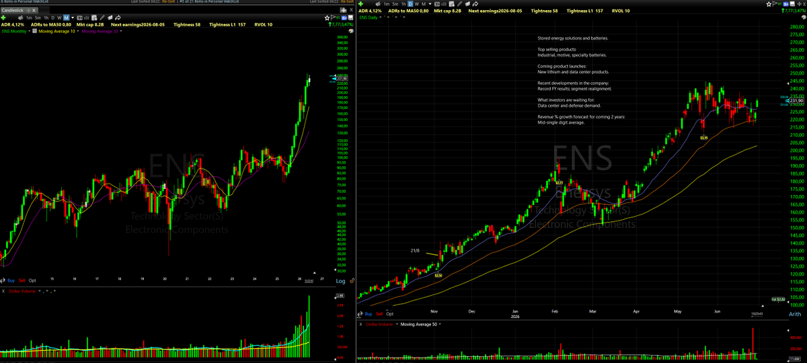
Task: Open the ENS Monthly symbol dropdown
Action: pyautogui.click(x=29, y=31)
